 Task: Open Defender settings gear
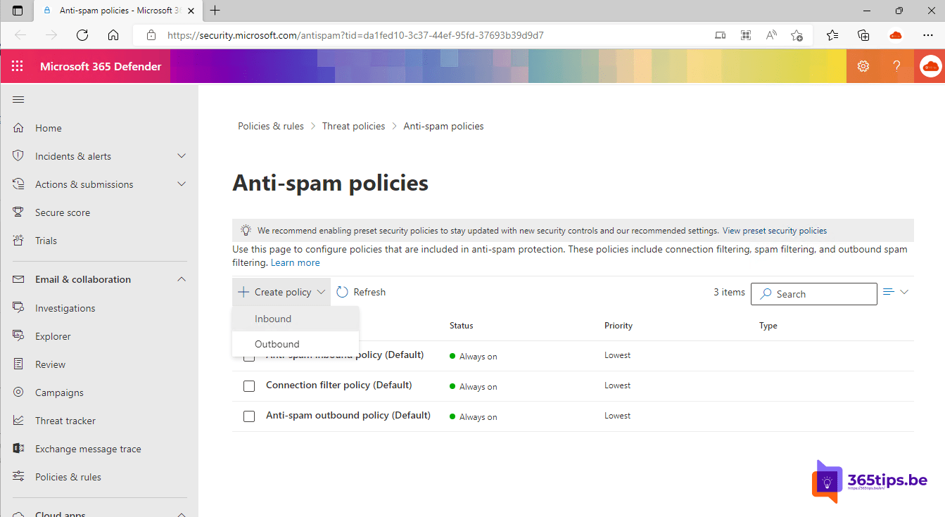[863, 65]
